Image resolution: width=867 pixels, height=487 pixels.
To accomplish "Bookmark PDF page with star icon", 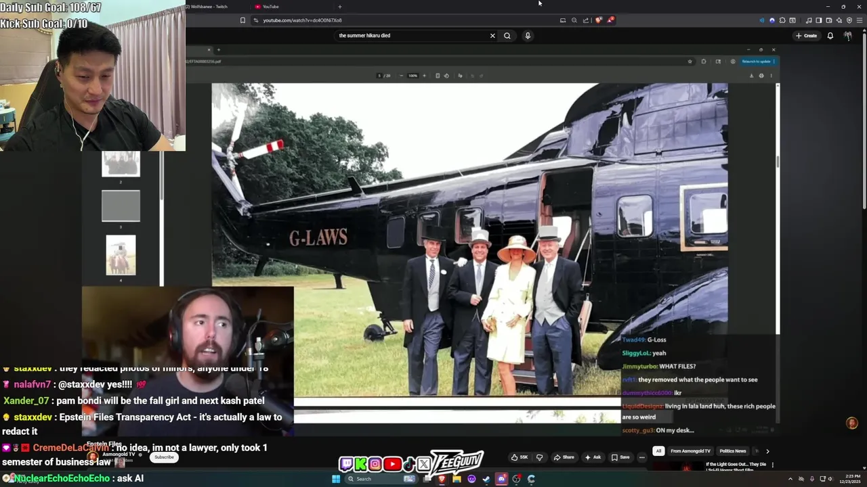I will [x=690, y=62].
